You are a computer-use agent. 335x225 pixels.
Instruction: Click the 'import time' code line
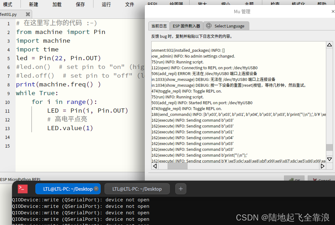pos(37,50)
